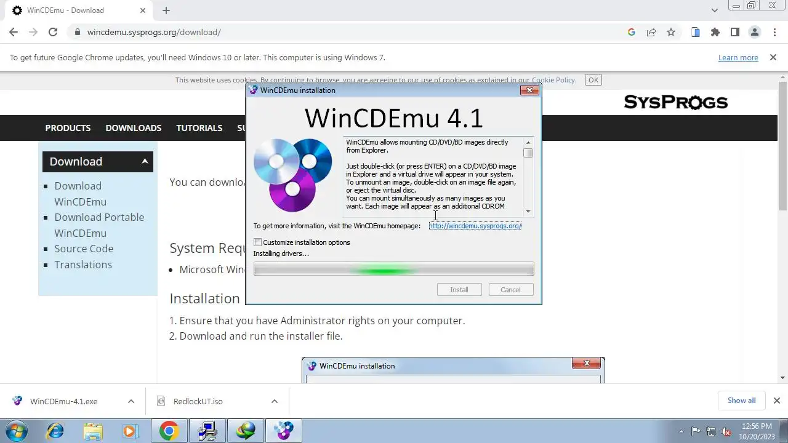The image size is (788, 443).
Task: Open the RedlockUT.iso downloaded file
Action: click(198, 401)
